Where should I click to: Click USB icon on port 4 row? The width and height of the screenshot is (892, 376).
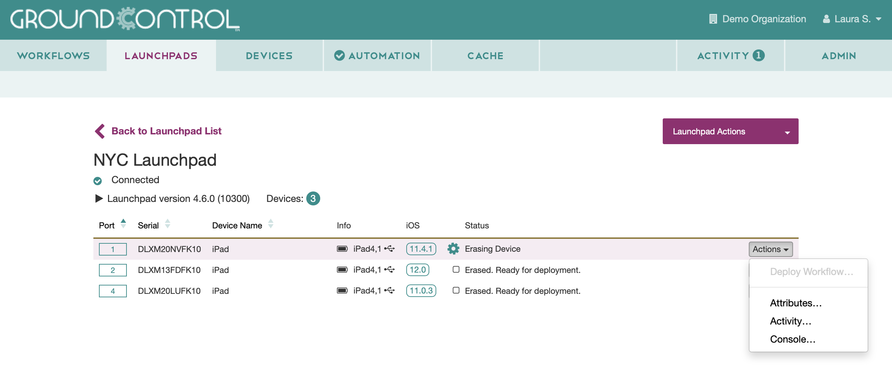coord(390,290)
